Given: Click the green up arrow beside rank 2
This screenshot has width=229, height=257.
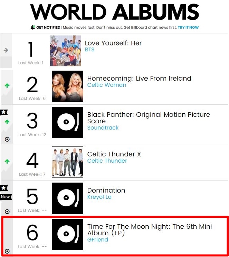Looking at the screenshot, I should (7, 86).
